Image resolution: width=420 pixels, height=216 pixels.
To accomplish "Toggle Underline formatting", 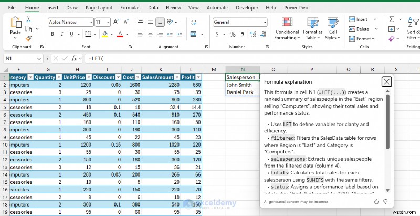I will [71, 34].
